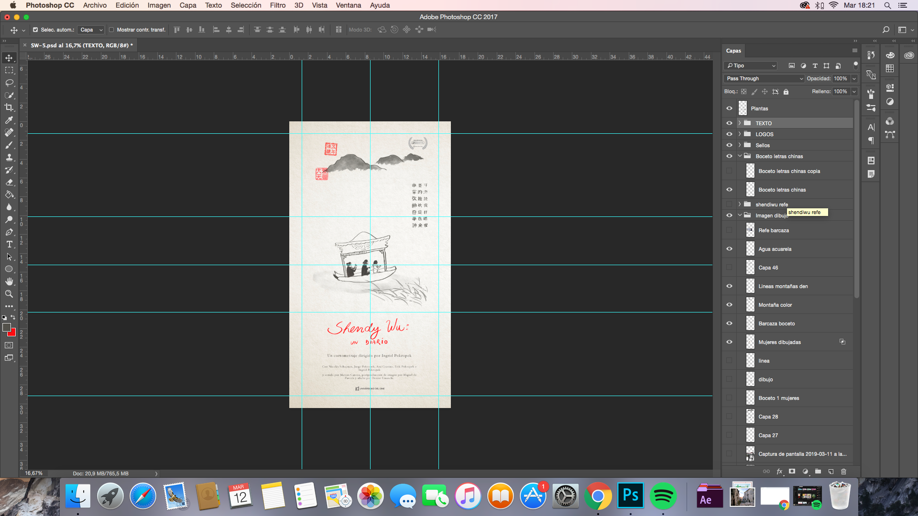The width and height of the screenshot is (918, 516).
Task: Swap foreground and background colors
Action: pos(13,317)
